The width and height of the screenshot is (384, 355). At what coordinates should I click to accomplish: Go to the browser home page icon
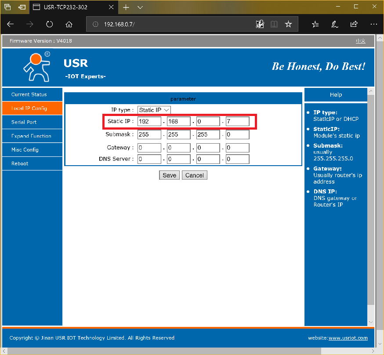pos(69,24)
